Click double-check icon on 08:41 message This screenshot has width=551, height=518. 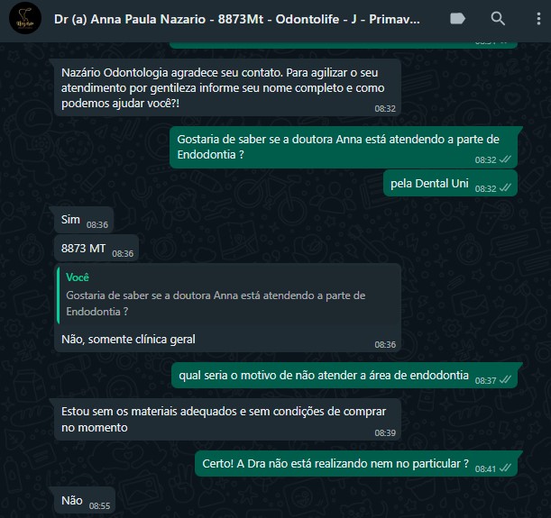505,468
